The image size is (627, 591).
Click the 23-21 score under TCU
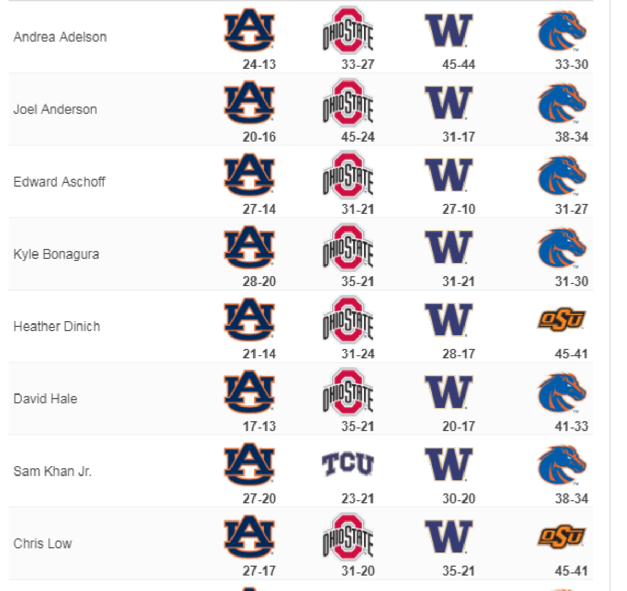click(x=357, y=499)
